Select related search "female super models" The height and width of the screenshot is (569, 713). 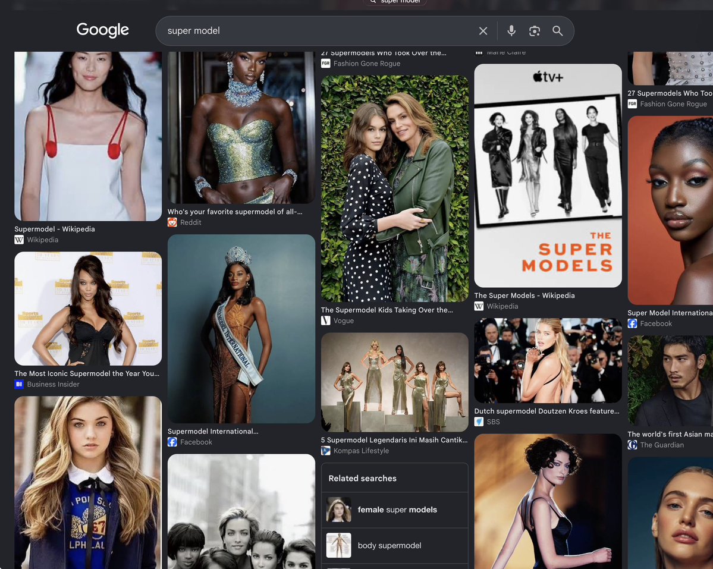[395, 510]
